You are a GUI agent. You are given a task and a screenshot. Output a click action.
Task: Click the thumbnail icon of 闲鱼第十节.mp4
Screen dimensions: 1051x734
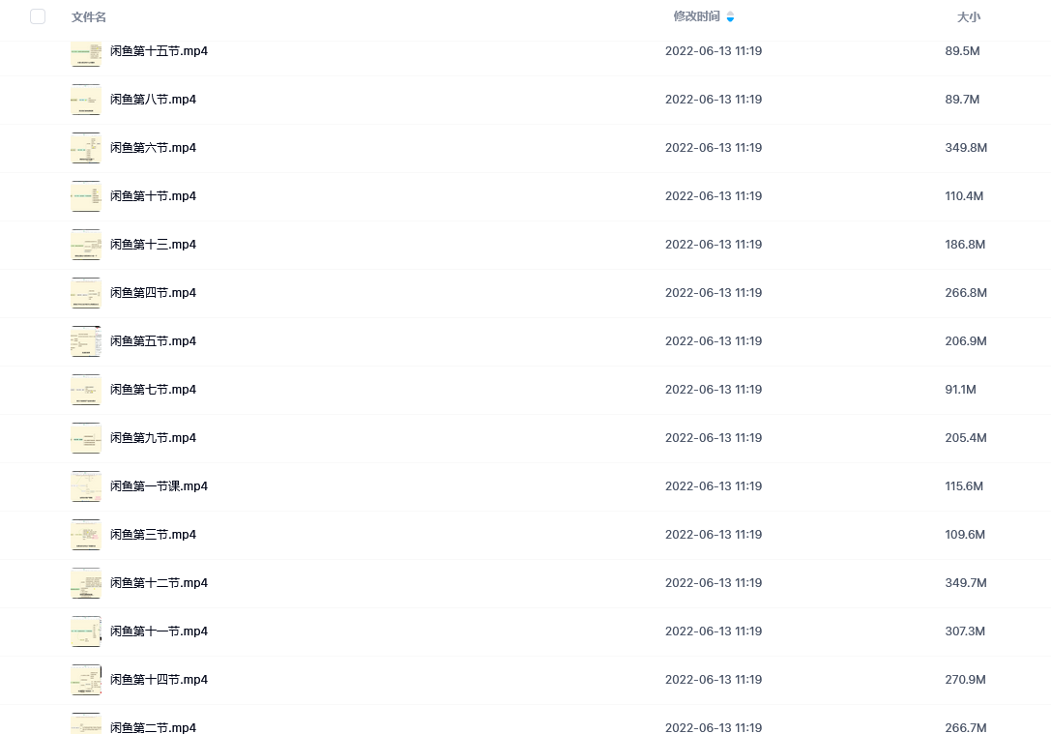(86, 196)
